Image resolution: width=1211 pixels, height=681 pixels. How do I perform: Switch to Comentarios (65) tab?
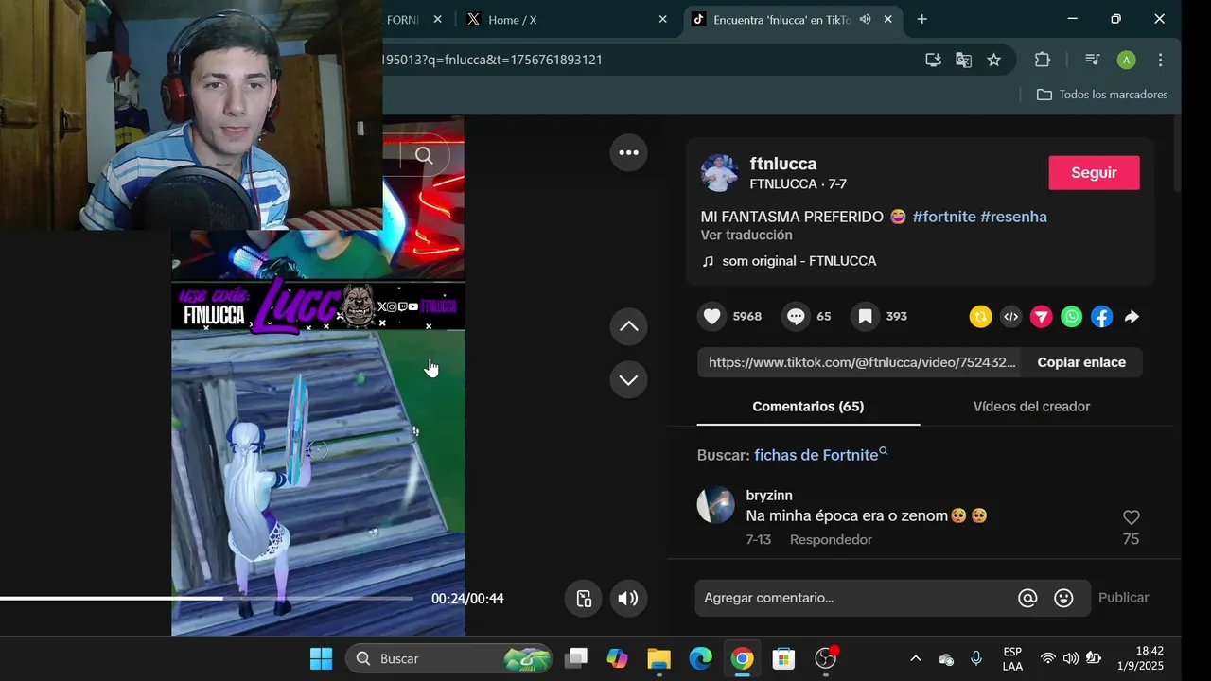[808, 407]
